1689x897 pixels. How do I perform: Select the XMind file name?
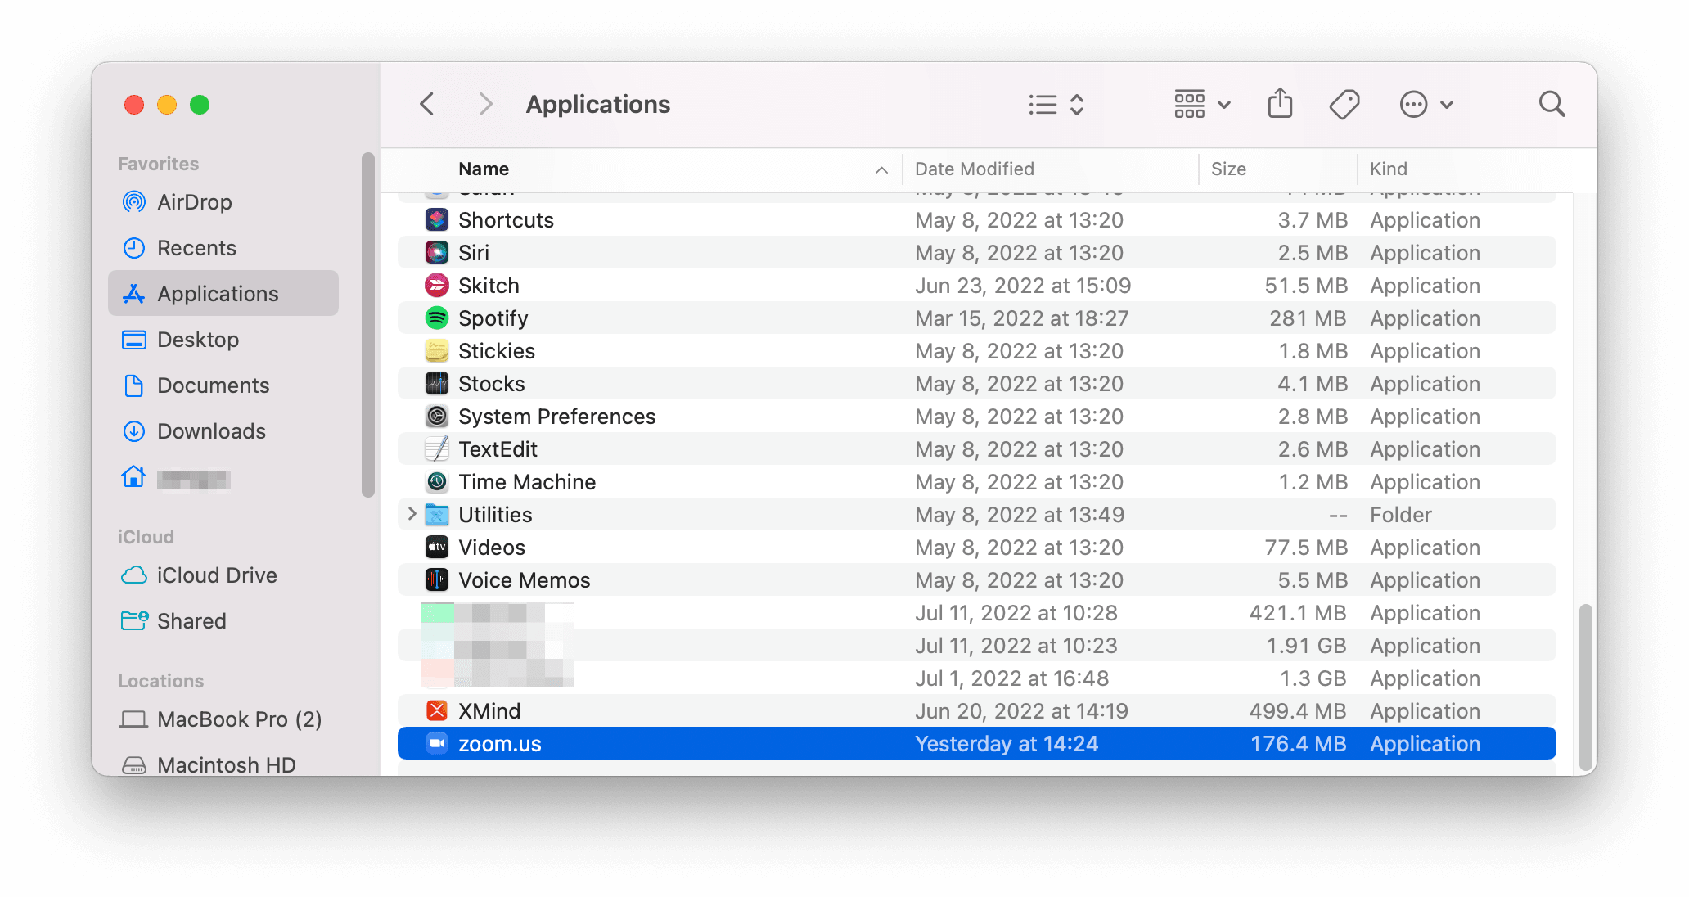pyautogui.click(x=489, y=710)
